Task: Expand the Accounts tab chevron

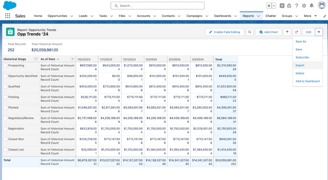Action: (x=155, y=16)
